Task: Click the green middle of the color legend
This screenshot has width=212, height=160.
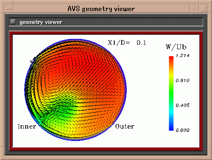Action: [x=171, y=94]
